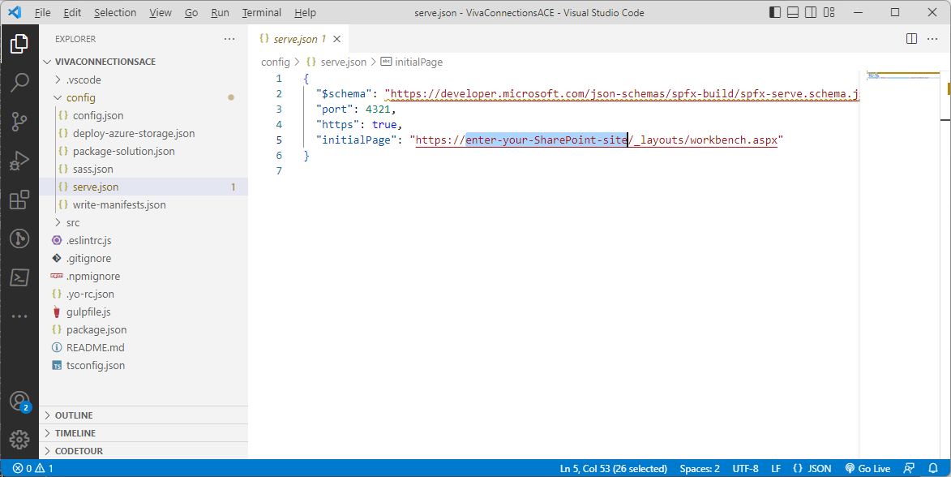Open the Search view in activity bar
The image size is (951, 477).
coord(19,82)
